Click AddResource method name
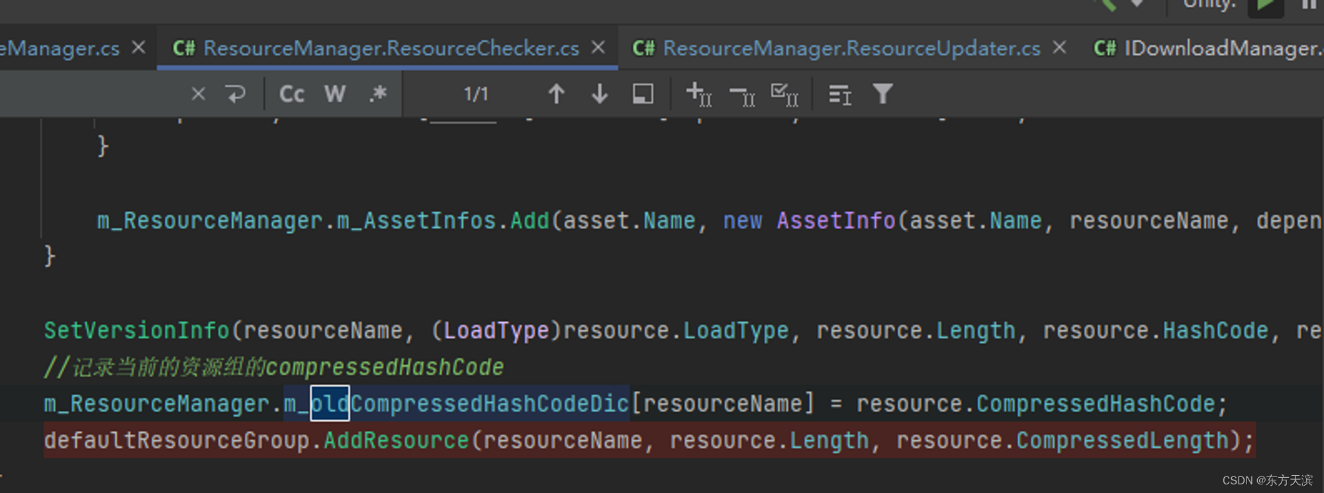This screenshot has width=1324, height=493. 397,441
